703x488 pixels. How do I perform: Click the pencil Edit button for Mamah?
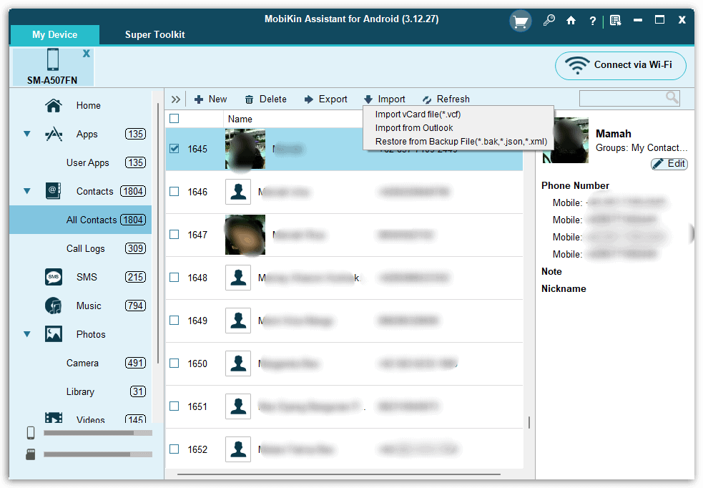(x=669, y=164)
